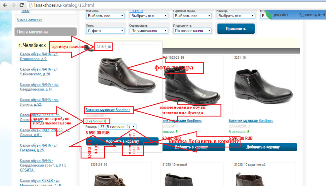326x186 pixels.
Task: Open store link ул. Сталеваров, д.9
Action: coord(39,56)
